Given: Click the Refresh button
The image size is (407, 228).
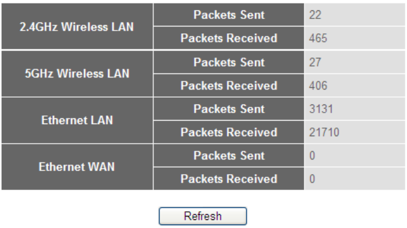Looking at the screenshot, I should (203, 216).
